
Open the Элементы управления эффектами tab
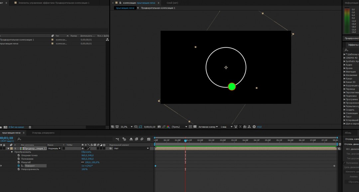54,3
